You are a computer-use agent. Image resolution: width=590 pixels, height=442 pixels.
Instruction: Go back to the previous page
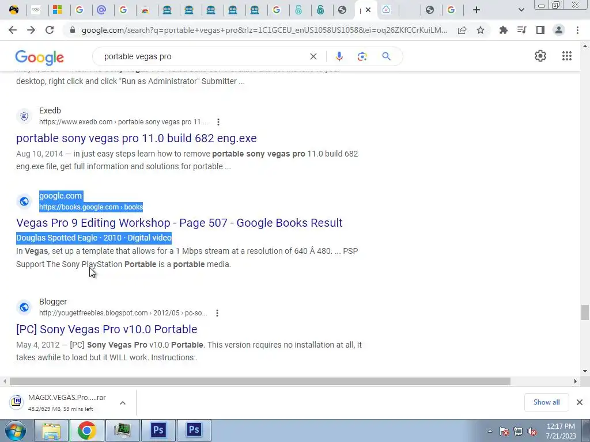click(x=13, y=30)
